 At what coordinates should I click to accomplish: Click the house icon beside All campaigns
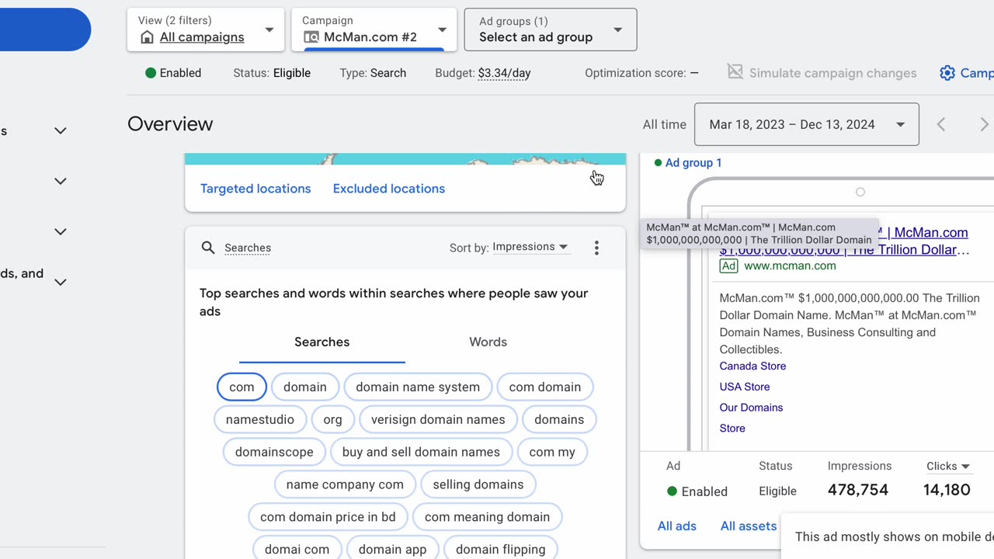[147, 37]
